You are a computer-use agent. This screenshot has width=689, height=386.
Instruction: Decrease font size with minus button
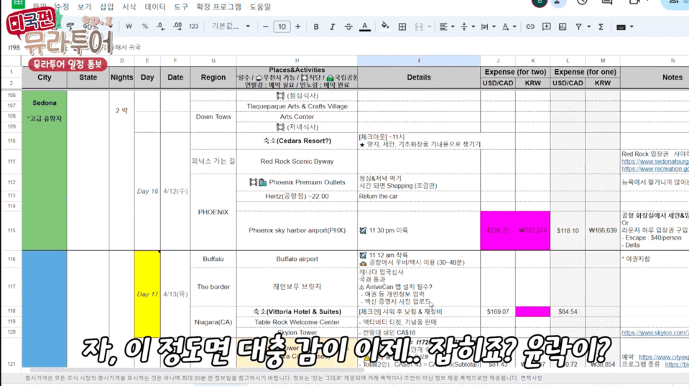(x=265, y=27)
